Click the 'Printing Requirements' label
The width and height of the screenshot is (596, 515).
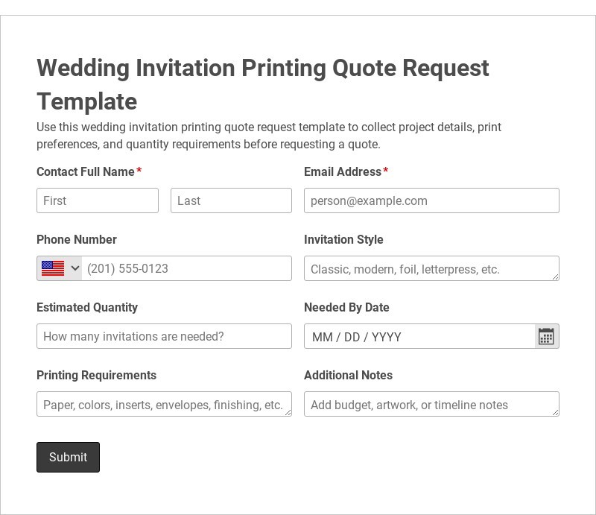pyautogui.click(x=96, y=375)
